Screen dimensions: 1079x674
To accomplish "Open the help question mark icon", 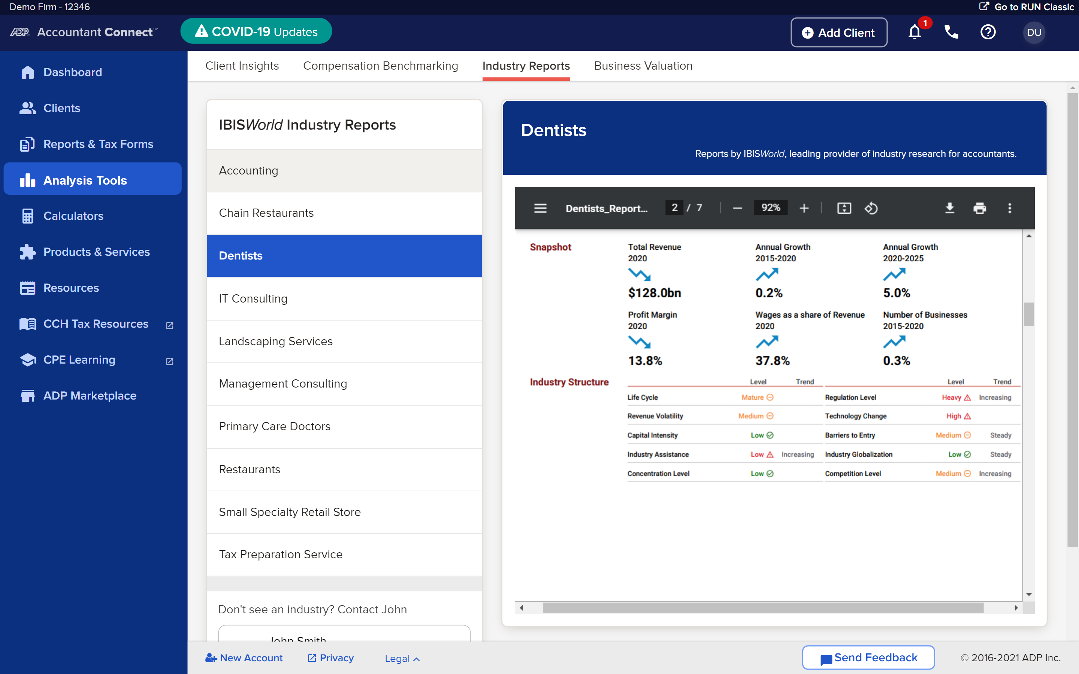I will pyautogui.click(x=988, y=32).
